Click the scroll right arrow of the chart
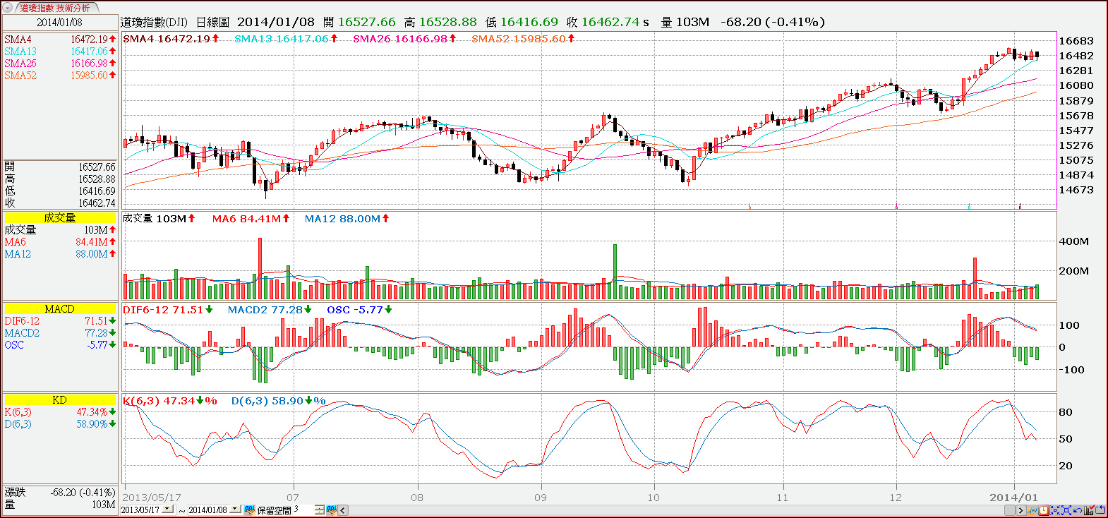 (x=1020, y=510)
